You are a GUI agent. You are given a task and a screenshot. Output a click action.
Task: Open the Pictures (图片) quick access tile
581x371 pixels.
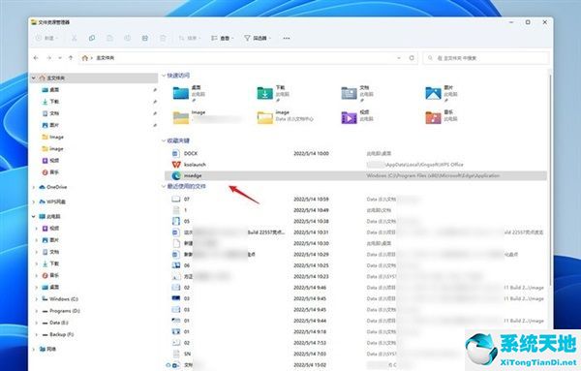(x=443, y=93)
